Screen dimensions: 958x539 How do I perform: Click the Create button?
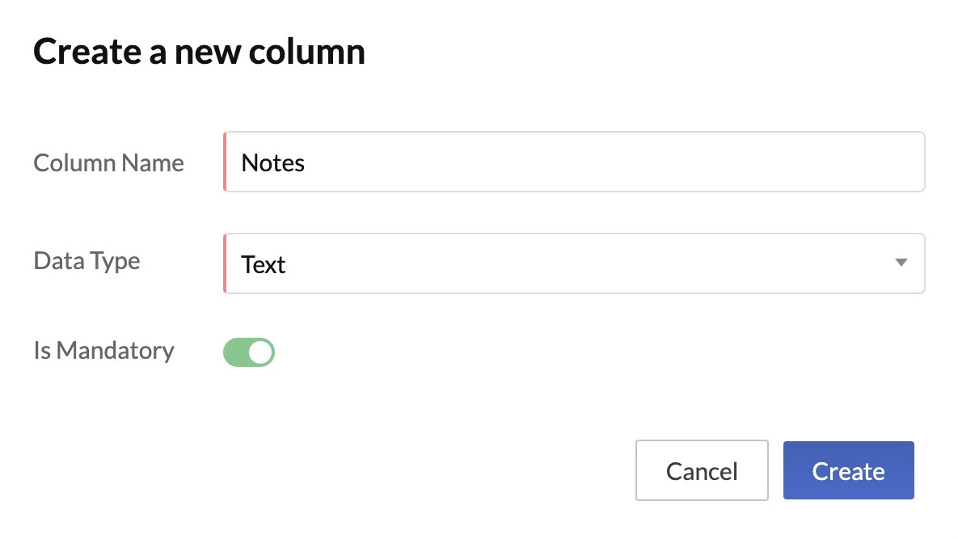coord(848,470)
